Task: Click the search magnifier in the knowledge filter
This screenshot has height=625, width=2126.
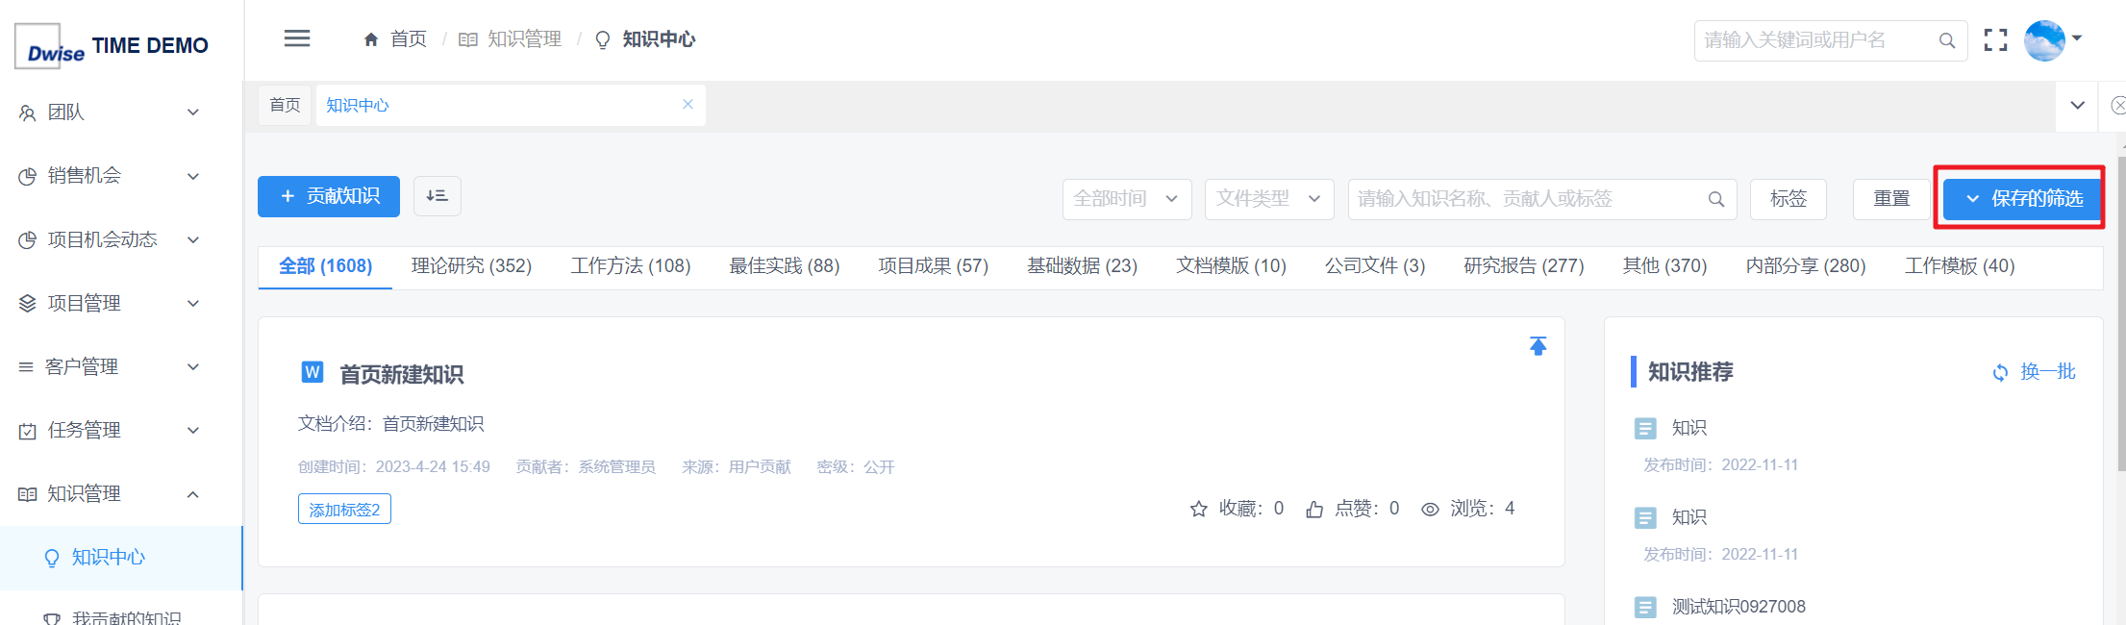Action: 1716,199
